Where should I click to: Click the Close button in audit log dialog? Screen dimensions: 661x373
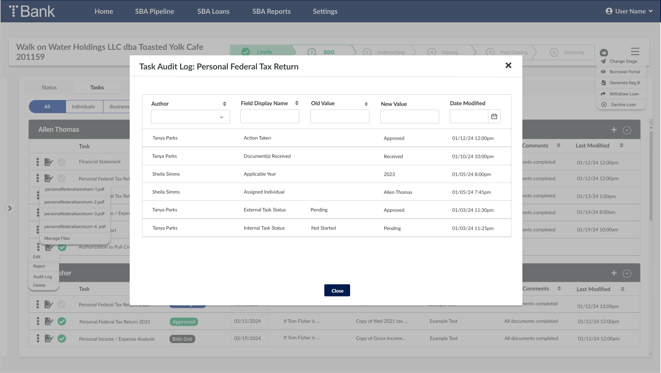tap(337, 290)
